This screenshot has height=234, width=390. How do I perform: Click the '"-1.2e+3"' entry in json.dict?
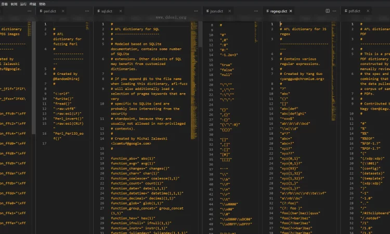(229, 55)
